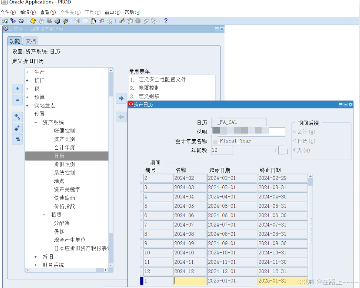Click the Translations globe icon
This screenshot has height=288, width=360.
(138, 21)
